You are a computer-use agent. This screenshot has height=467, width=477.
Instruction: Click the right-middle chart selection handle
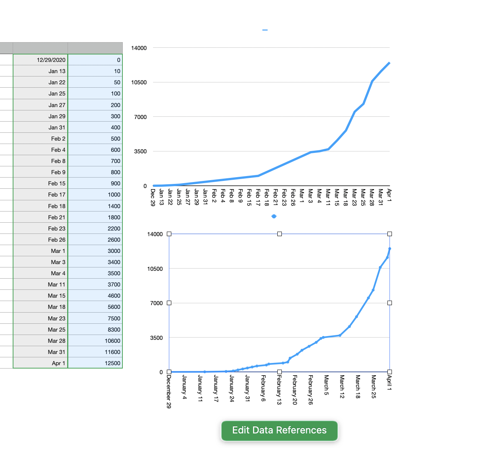click(x=390, y=303)
